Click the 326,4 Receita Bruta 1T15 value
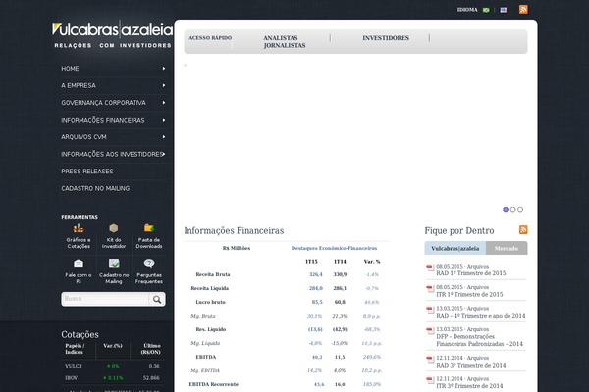The width and height of the screenshot is (589, 392). click(315, 274)
